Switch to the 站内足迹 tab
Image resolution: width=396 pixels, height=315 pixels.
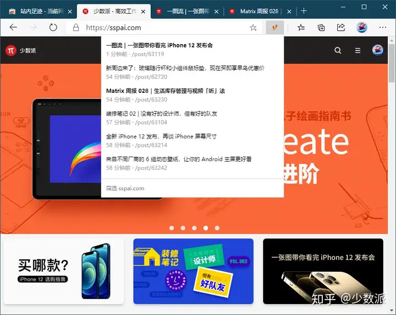tap(40, 12)
